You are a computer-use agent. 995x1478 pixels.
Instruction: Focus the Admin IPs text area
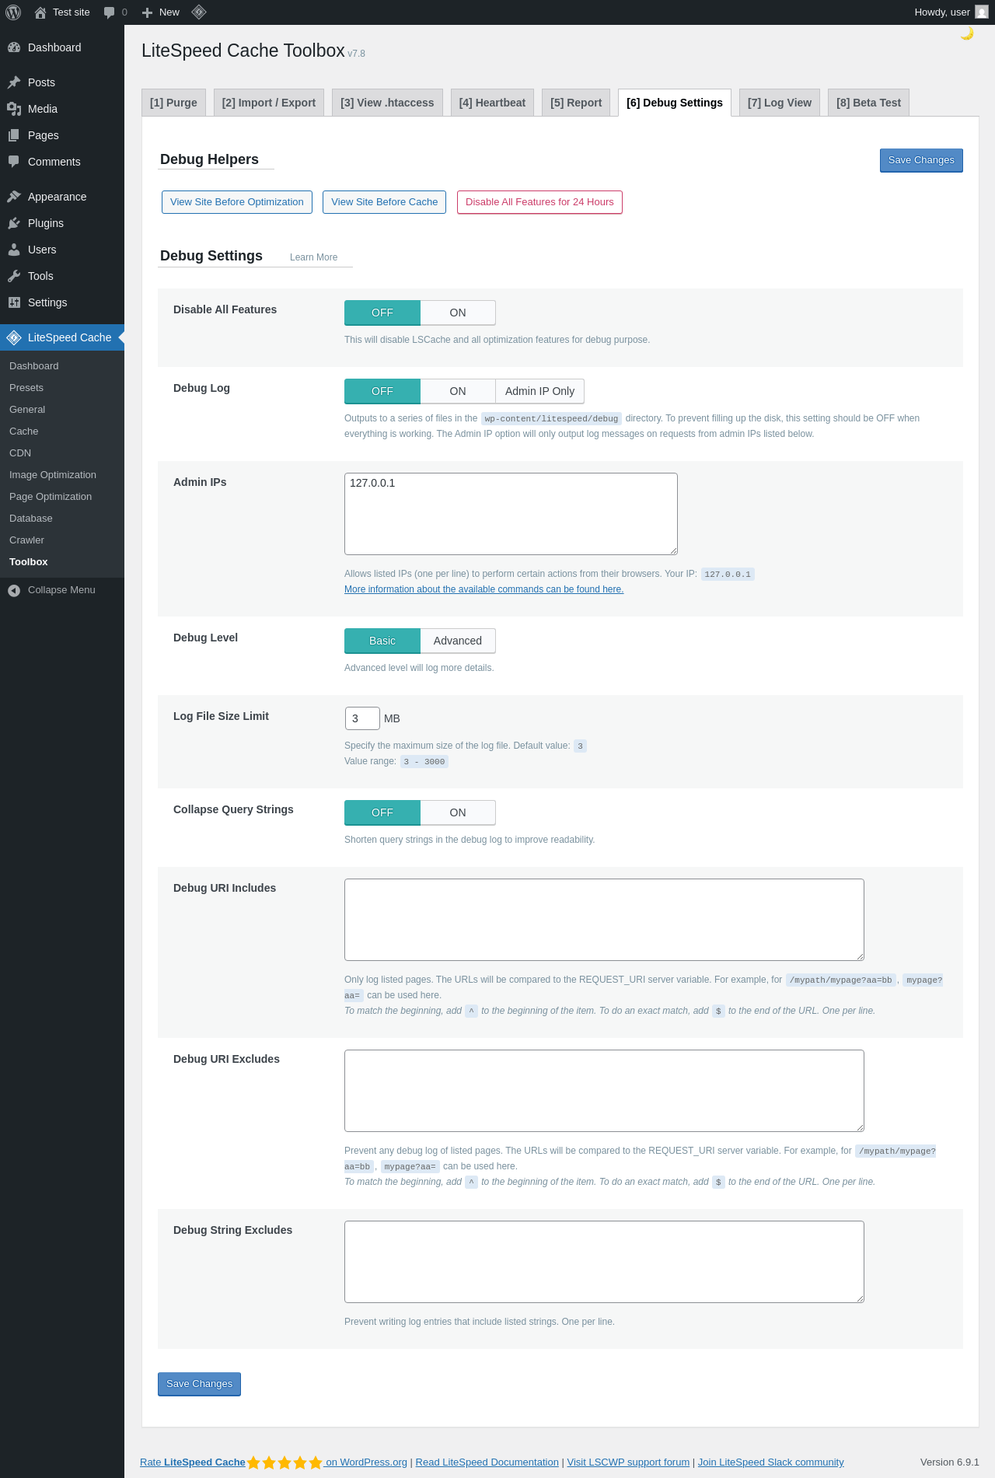(x=511, y=514)
